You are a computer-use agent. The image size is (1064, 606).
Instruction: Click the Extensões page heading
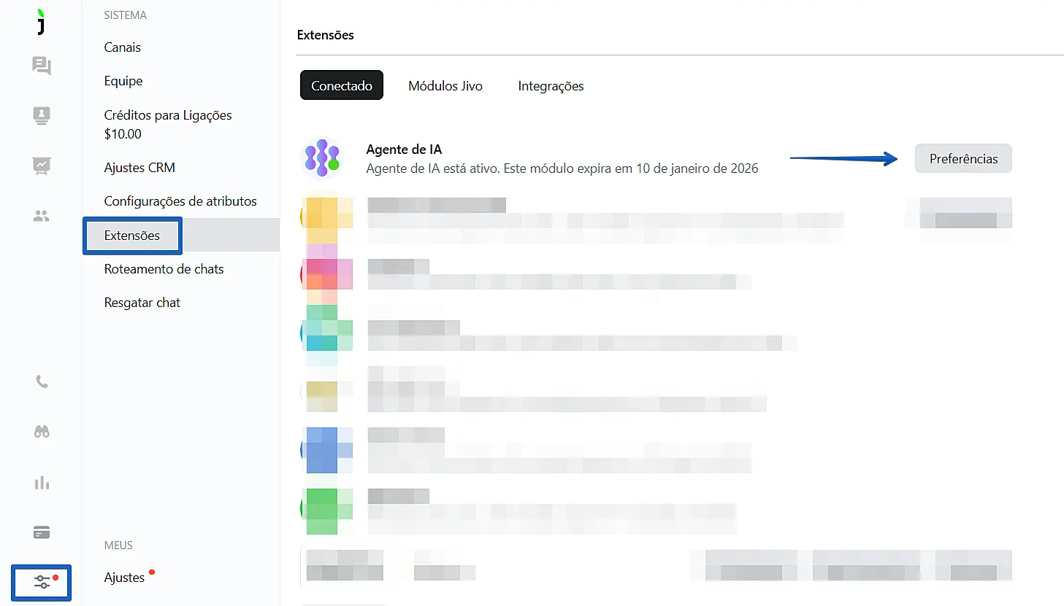326,35
